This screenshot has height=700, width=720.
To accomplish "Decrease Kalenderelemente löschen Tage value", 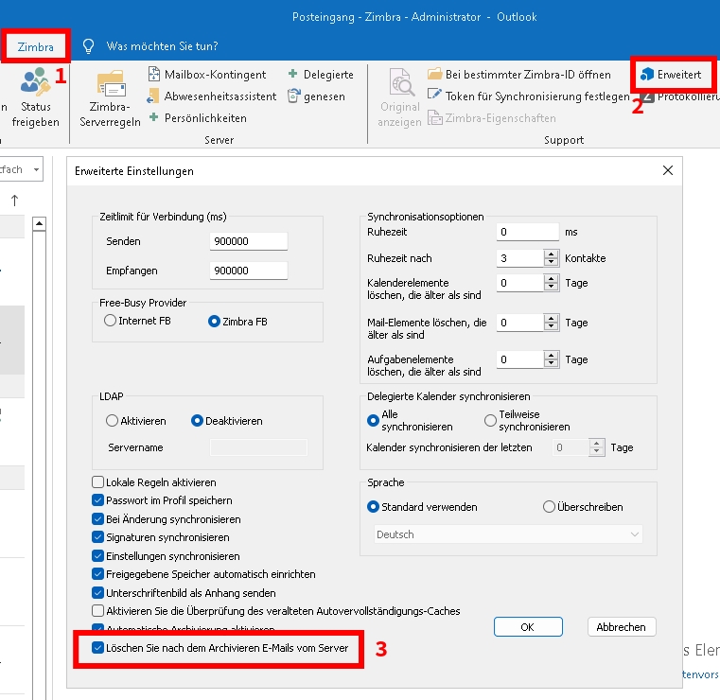I will 551,287.
